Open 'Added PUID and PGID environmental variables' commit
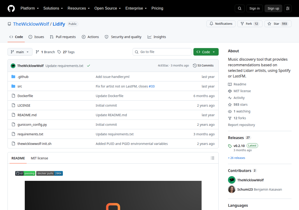This screenshot has width=299, height=210. [x=132, y=143]
